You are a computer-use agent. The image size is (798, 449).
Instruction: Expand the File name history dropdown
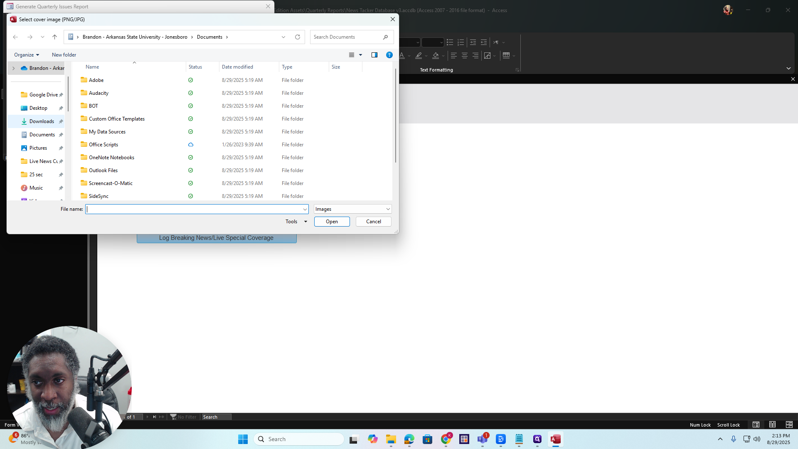[x=305, y=209]
